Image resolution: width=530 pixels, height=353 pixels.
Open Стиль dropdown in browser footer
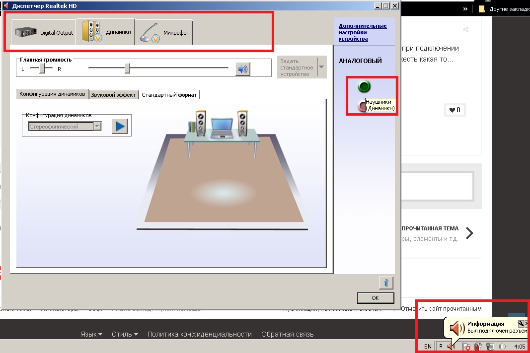click(x=125, y=334)
